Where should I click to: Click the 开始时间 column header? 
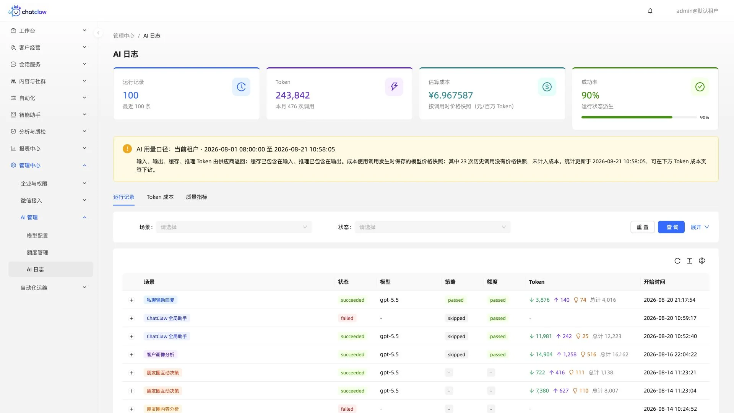(x=654, y=282)
